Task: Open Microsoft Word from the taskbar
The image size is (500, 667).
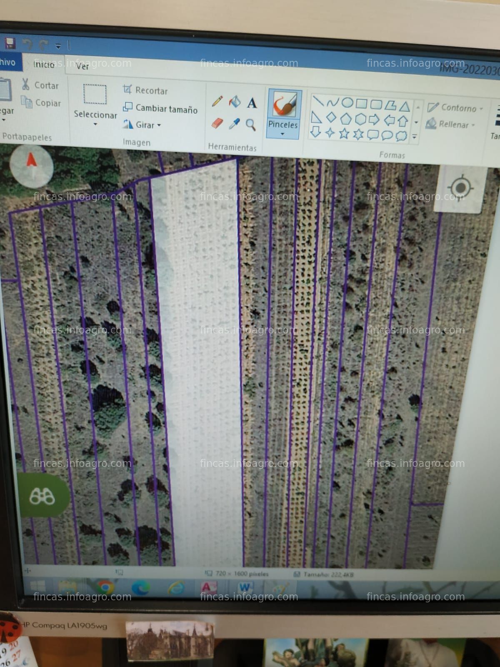Action: tap(245, 588)
